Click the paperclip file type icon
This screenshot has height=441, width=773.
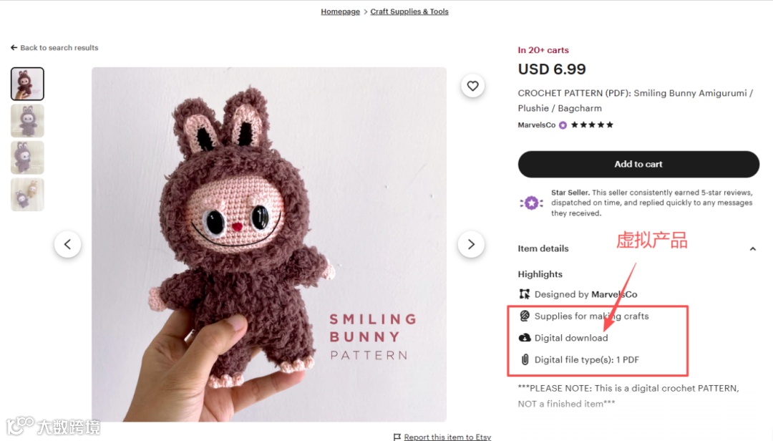click(x=525, y=360)
